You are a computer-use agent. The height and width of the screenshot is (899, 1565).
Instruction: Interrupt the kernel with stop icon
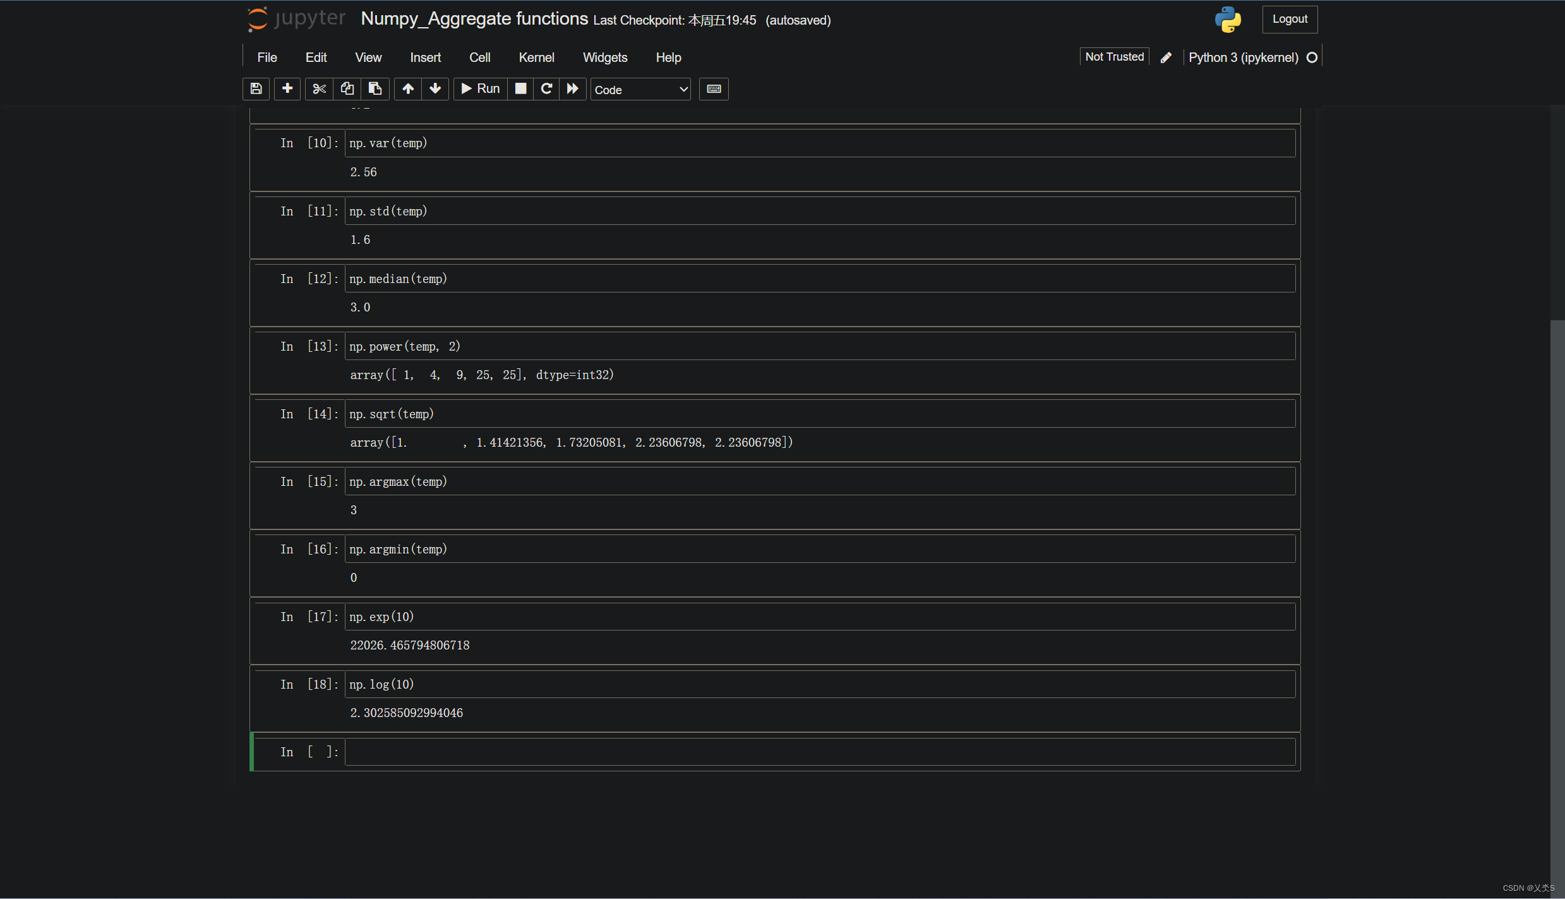click(x=520, y=89)
